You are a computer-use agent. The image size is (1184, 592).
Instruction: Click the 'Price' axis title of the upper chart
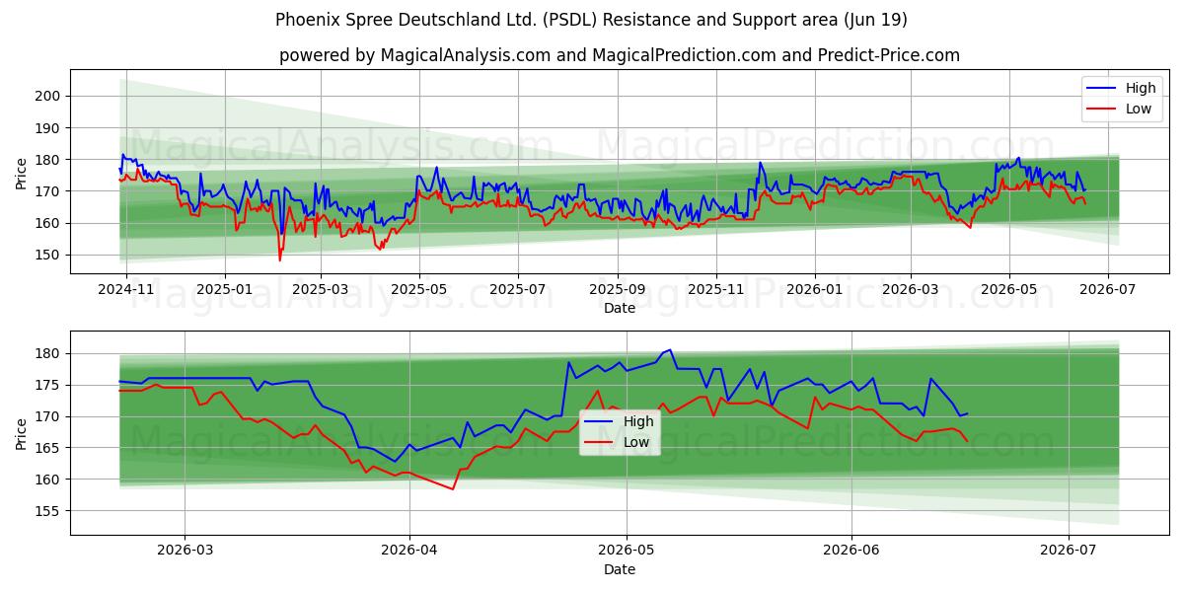click(x=22, y=172)
